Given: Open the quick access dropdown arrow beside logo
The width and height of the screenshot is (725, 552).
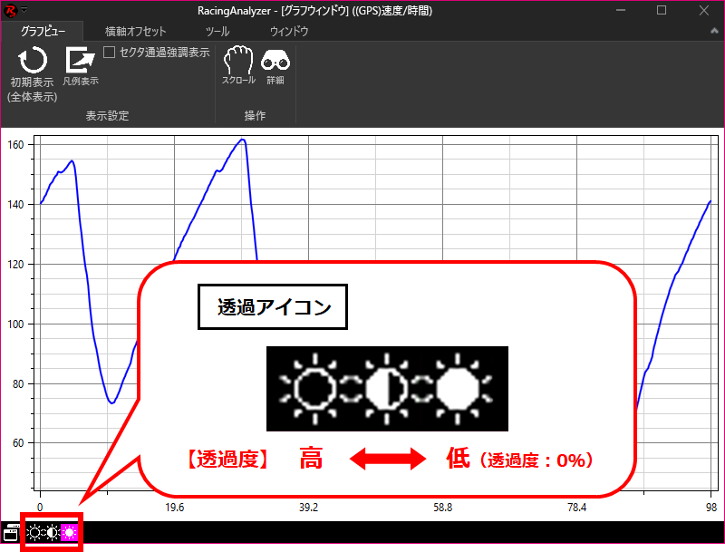Looking at the screenshot, I should [24, 10].
